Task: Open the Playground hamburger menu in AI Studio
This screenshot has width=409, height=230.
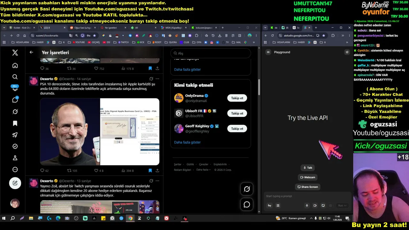Action: [x=268, y=52]
